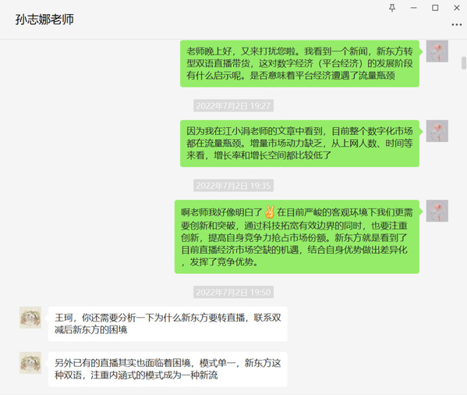Click the 19:27 timestamp label

(x=234, y=106)
